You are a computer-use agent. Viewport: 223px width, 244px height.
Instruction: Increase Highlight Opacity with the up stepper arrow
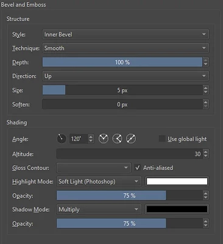point(205,193)
